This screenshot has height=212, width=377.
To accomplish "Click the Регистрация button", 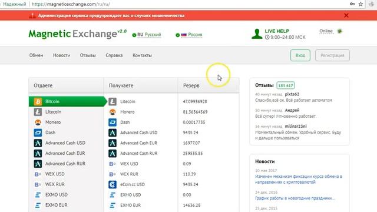I will point(332,55).
